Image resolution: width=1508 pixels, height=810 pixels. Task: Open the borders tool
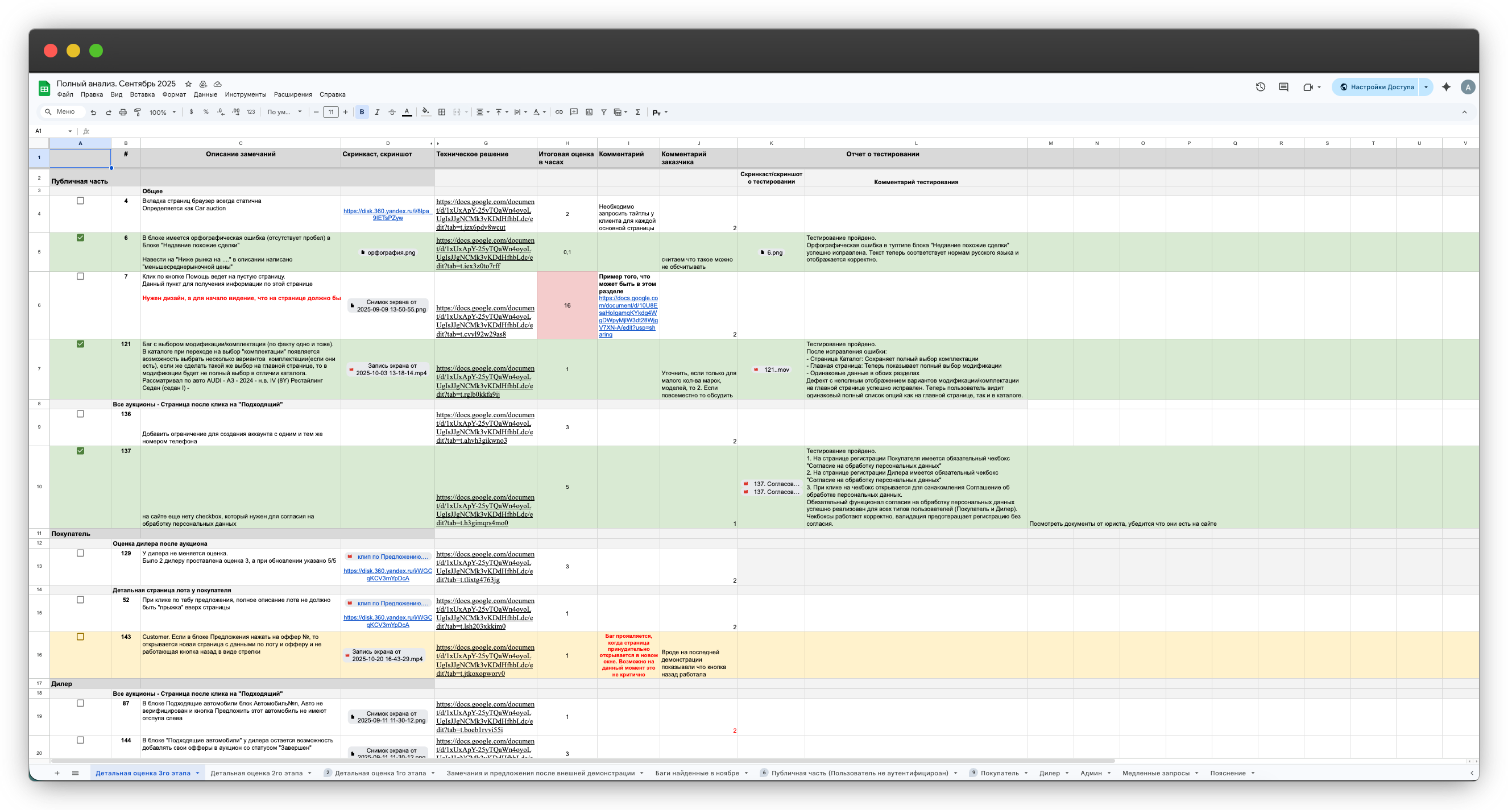[442, 113]
